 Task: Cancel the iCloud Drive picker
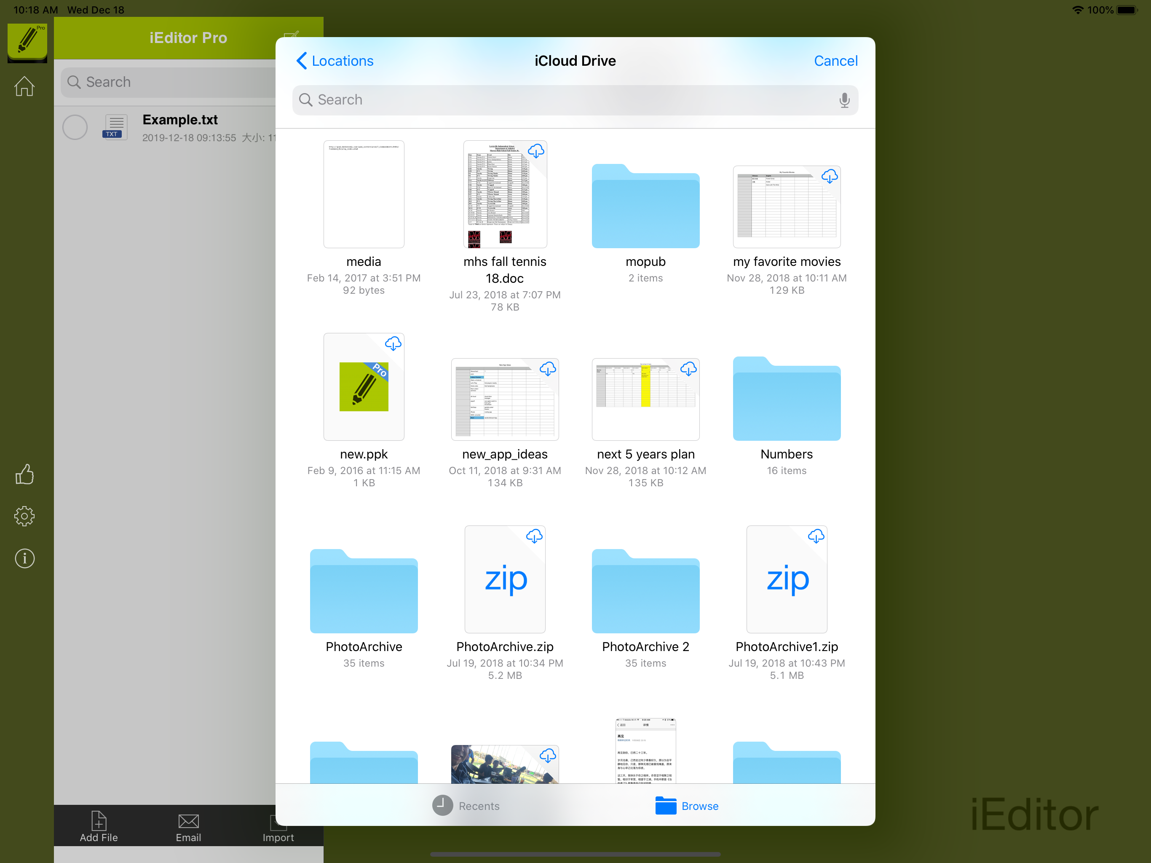835,61
